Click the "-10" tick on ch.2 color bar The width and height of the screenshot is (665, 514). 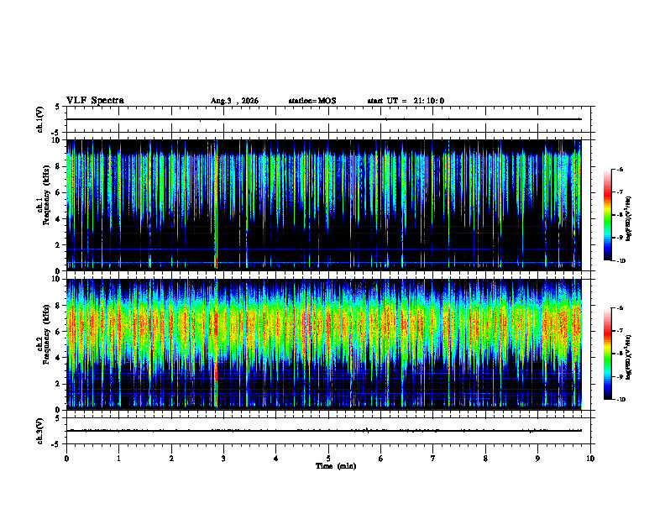(x=620, y=400)
